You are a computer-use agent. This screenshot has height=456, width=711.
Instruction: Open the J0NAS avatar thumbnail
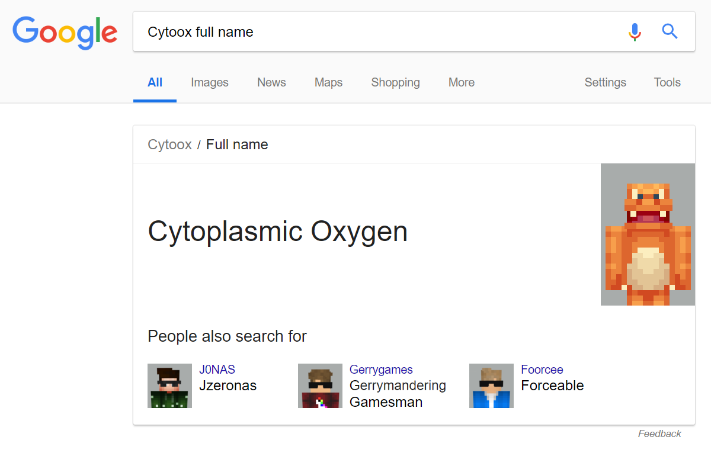point(169,386)
